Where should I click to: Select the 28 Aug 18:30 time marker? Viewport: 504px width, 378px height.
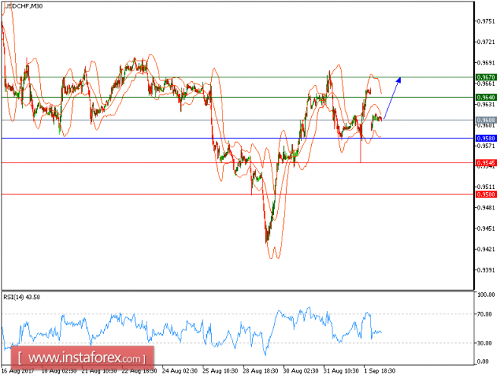pos(260,371)
